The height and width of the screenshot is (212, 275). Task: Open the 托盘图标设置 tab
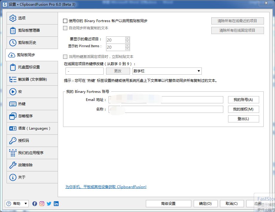click(32, 67)
